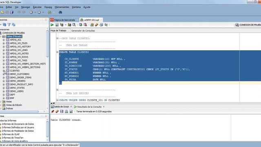Switch to Página de bienvenida tab
The height and width of the screenshot is (147, 261).
(64, 20)
